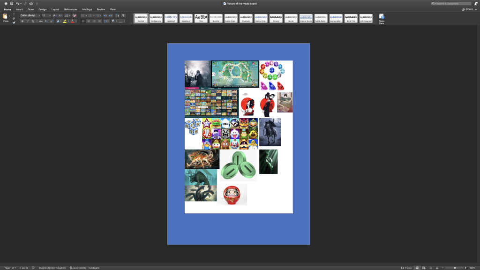Decrease paragraph indent
The width and height of the screenshot is (480, 270).
(105, 15)
